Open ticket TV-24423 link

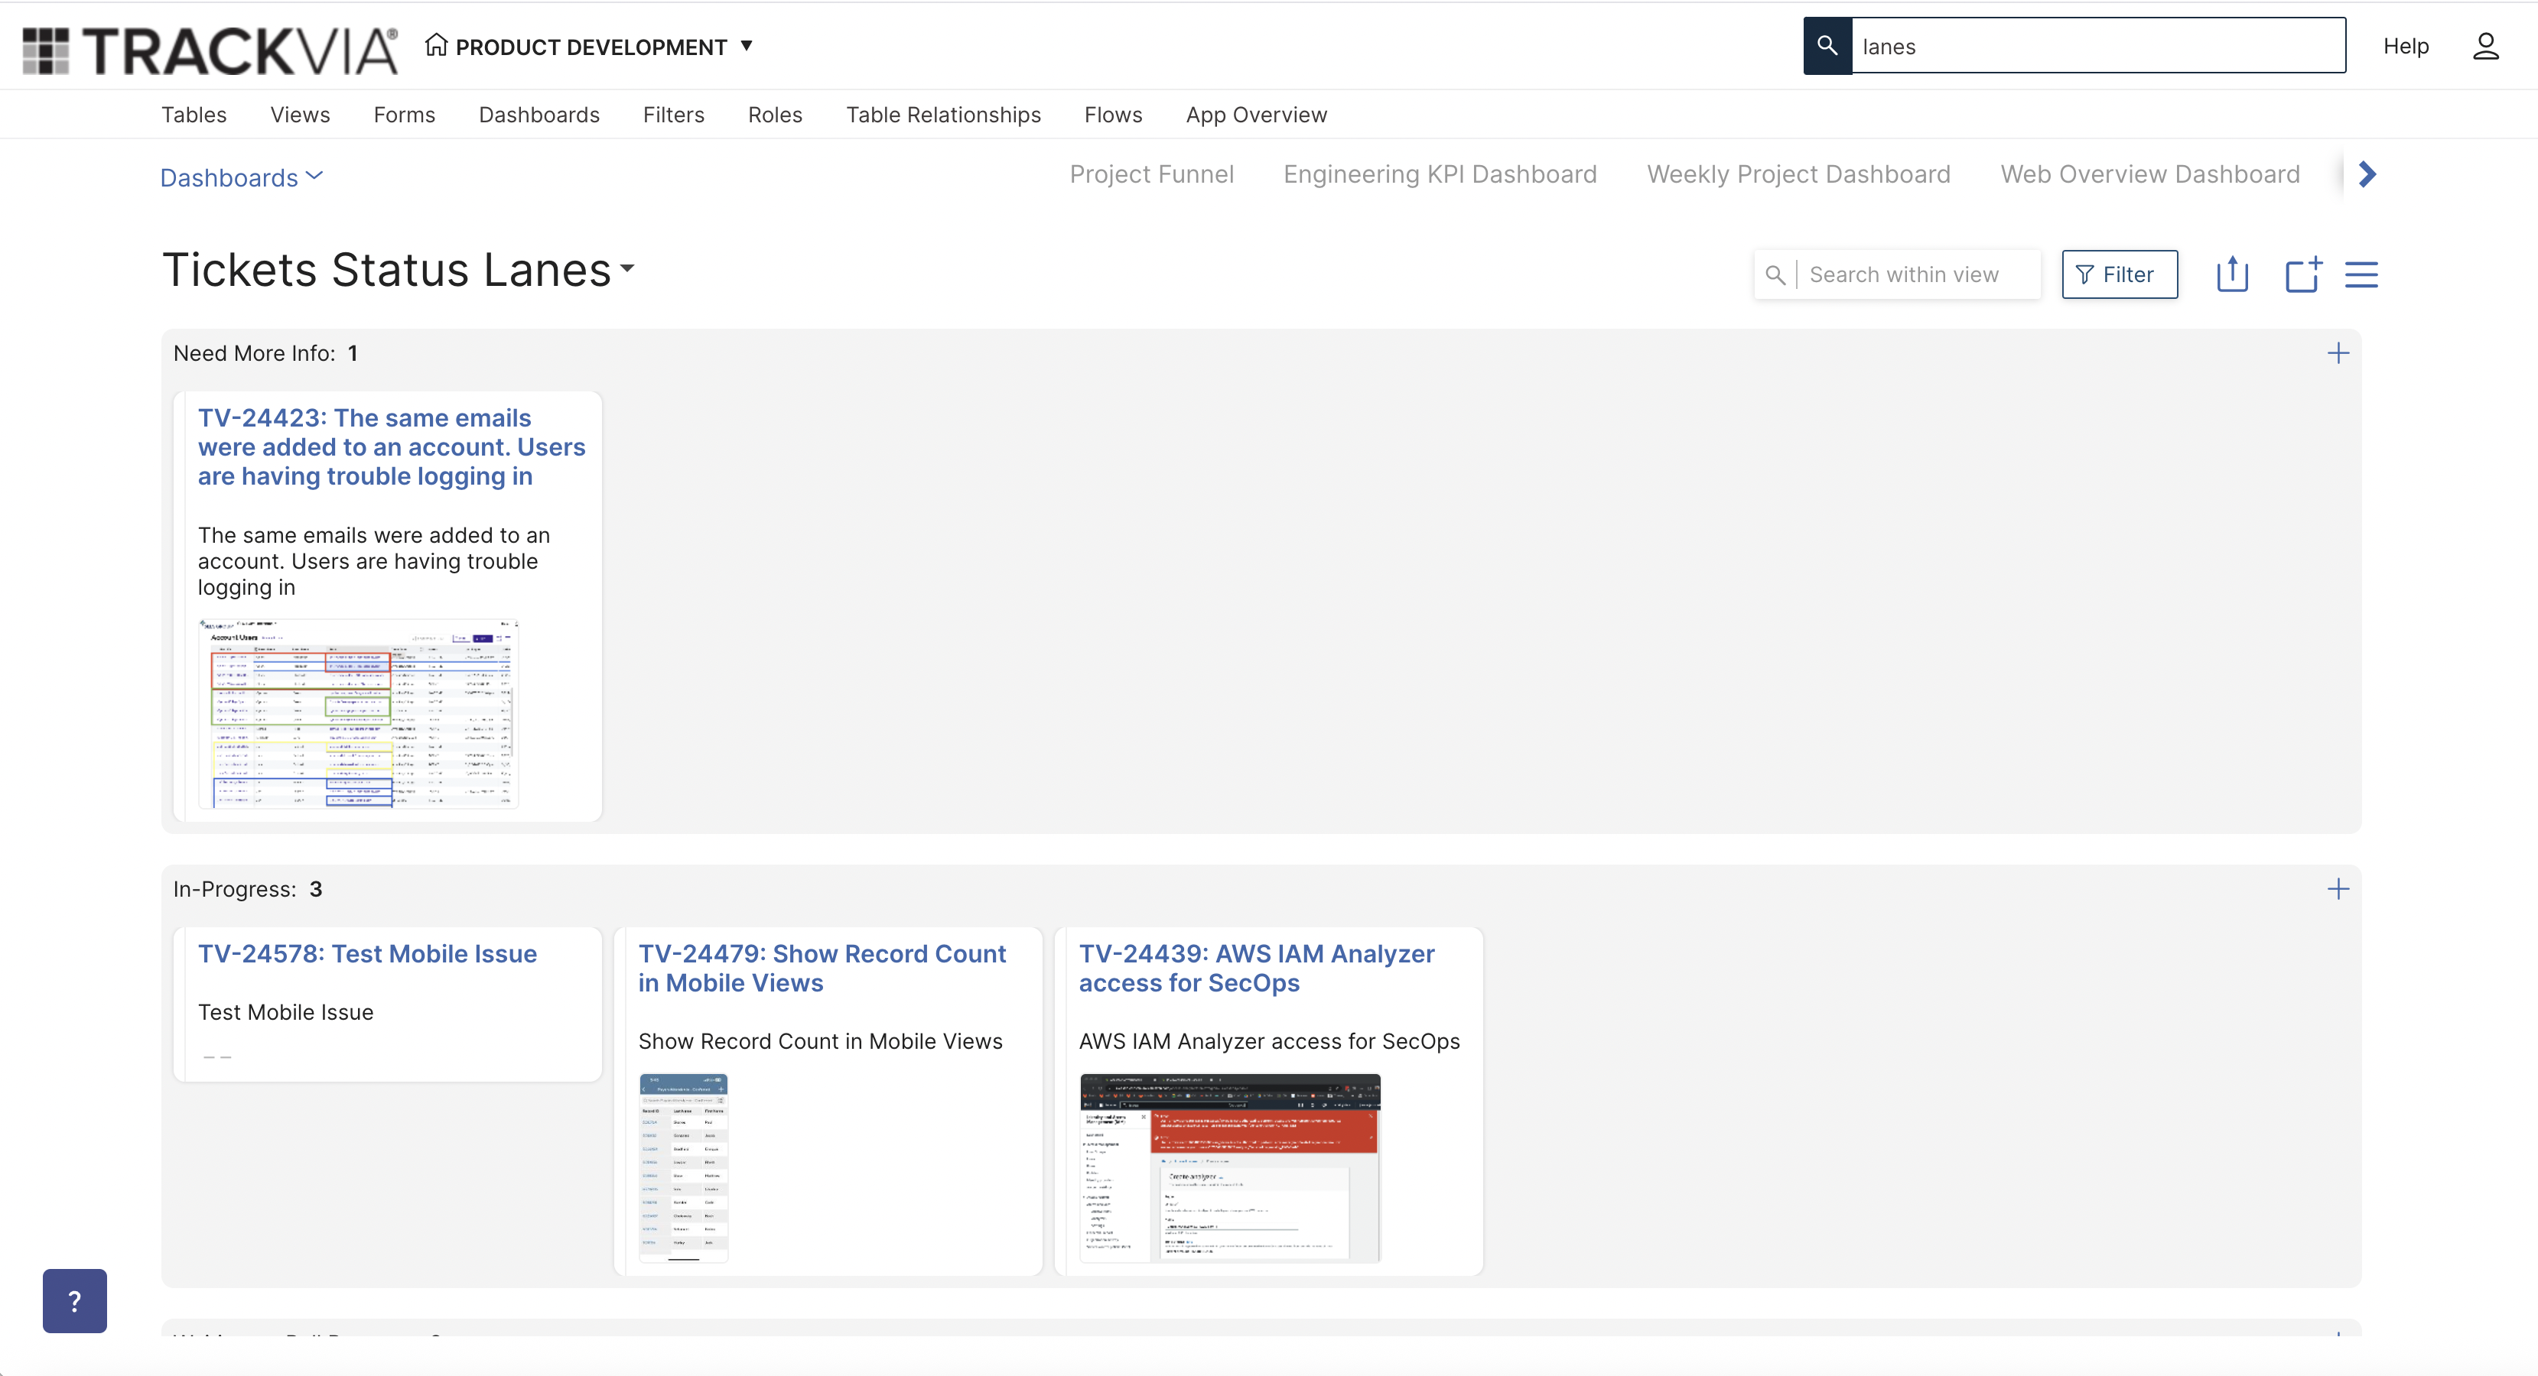391,447
